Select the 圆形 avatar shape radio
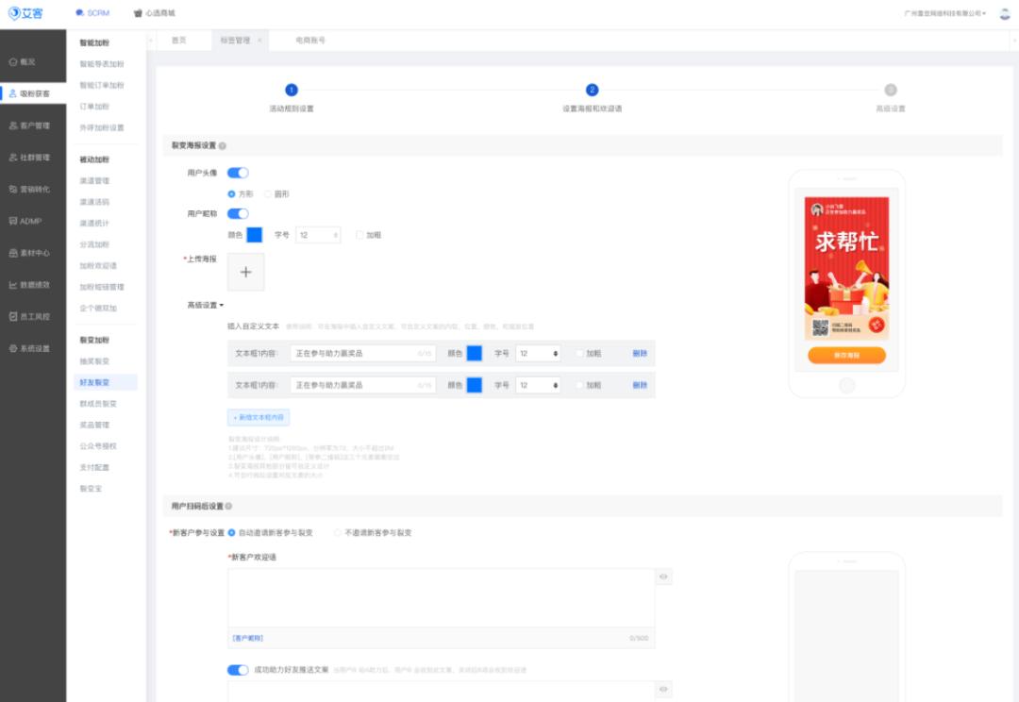Viewport: 1019px width, 702px height. (x=268, y=193)
